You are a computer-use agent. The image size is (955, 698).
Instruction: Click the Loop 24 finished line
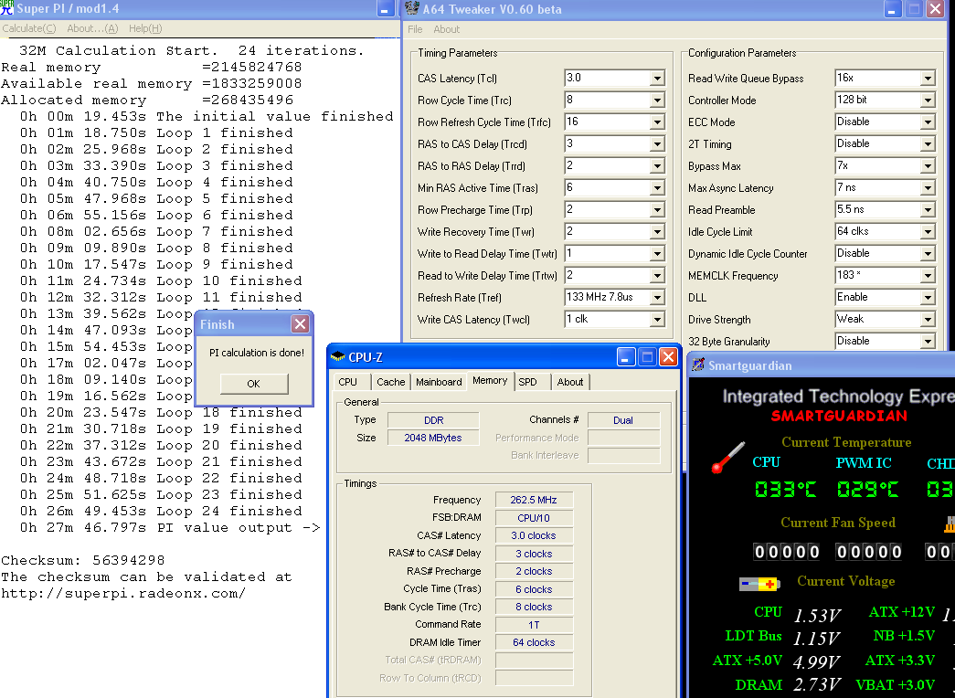[x=161, y=511]
